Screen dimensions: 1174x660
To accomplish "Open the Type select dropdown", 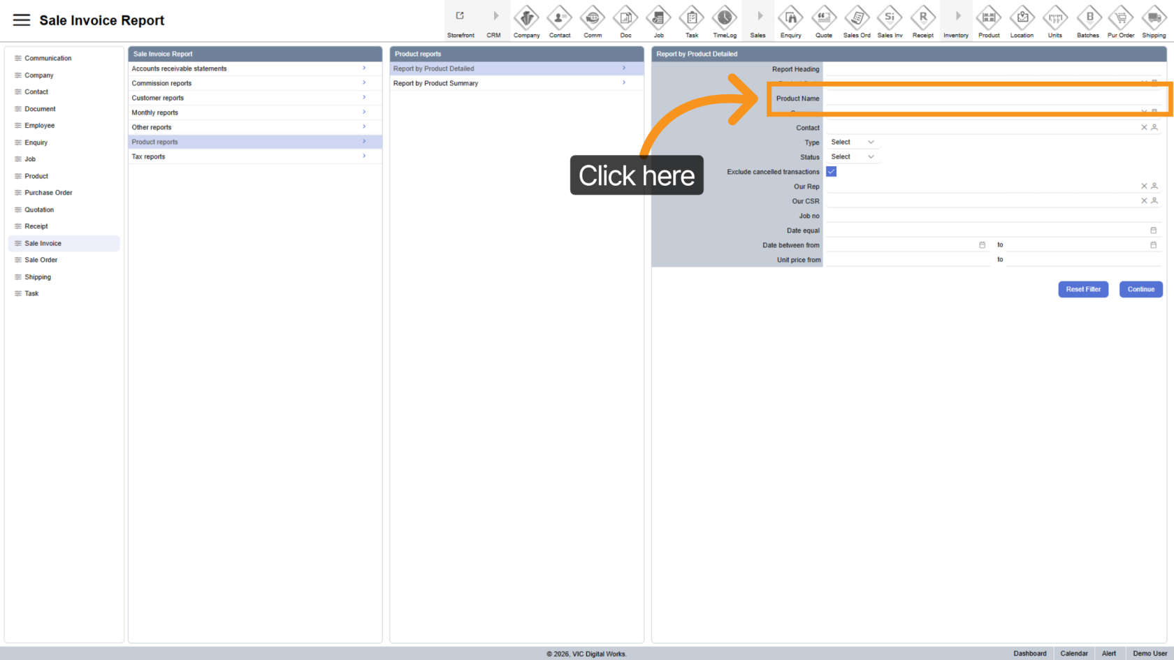I will pos(852,142).
